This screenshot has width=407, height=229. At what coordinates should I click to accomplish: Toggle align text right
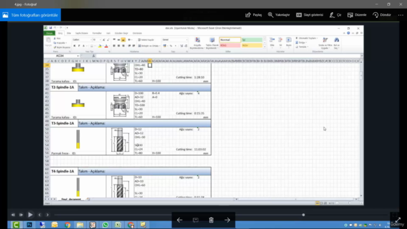123,46
